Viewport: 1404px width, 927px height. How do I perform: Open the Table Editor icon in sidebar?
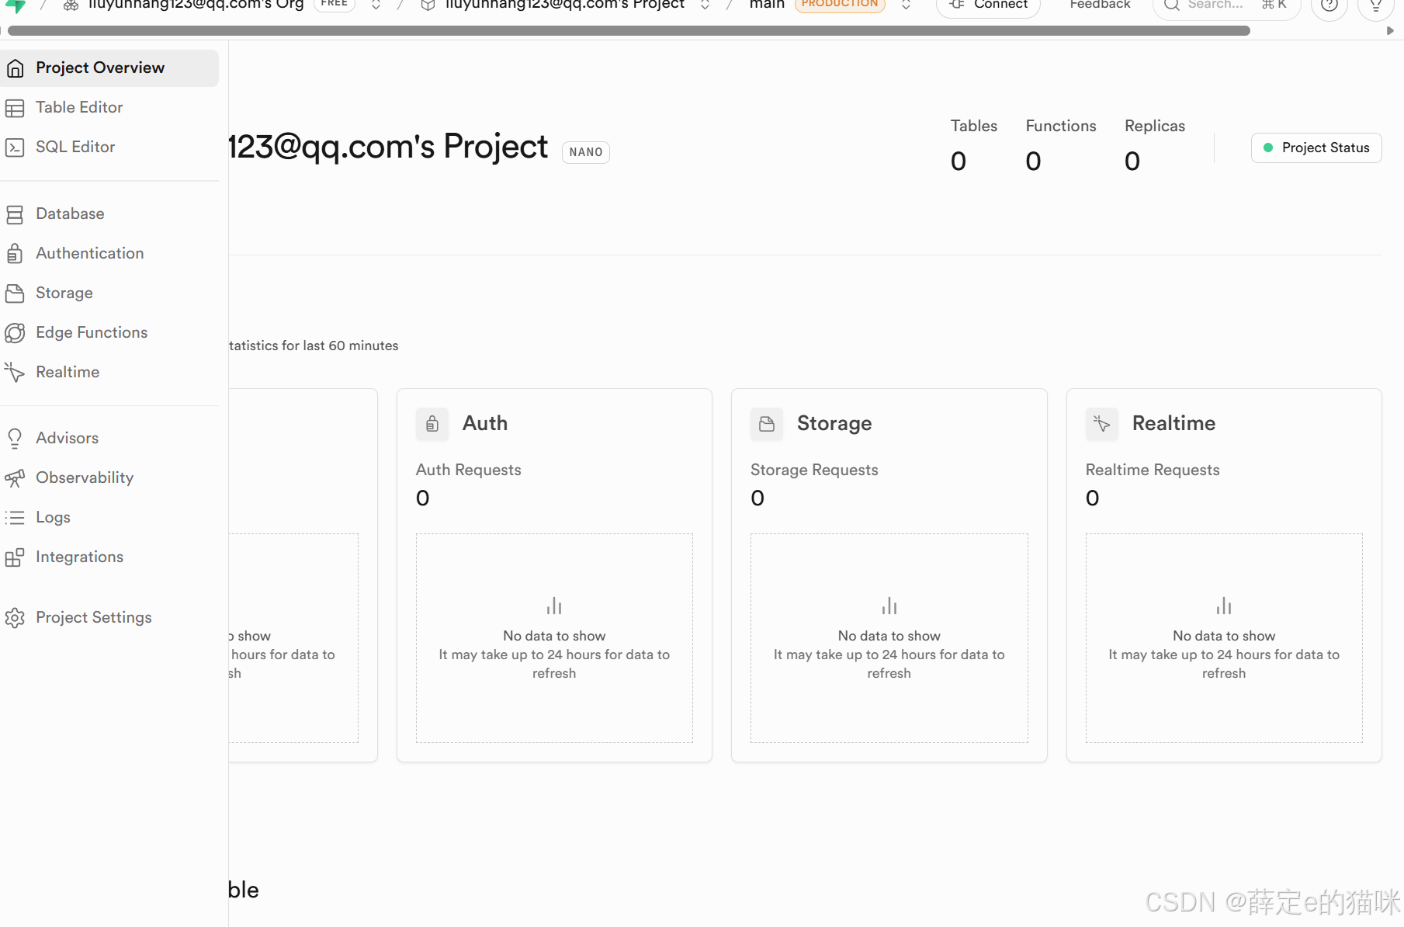click(15, 108)
